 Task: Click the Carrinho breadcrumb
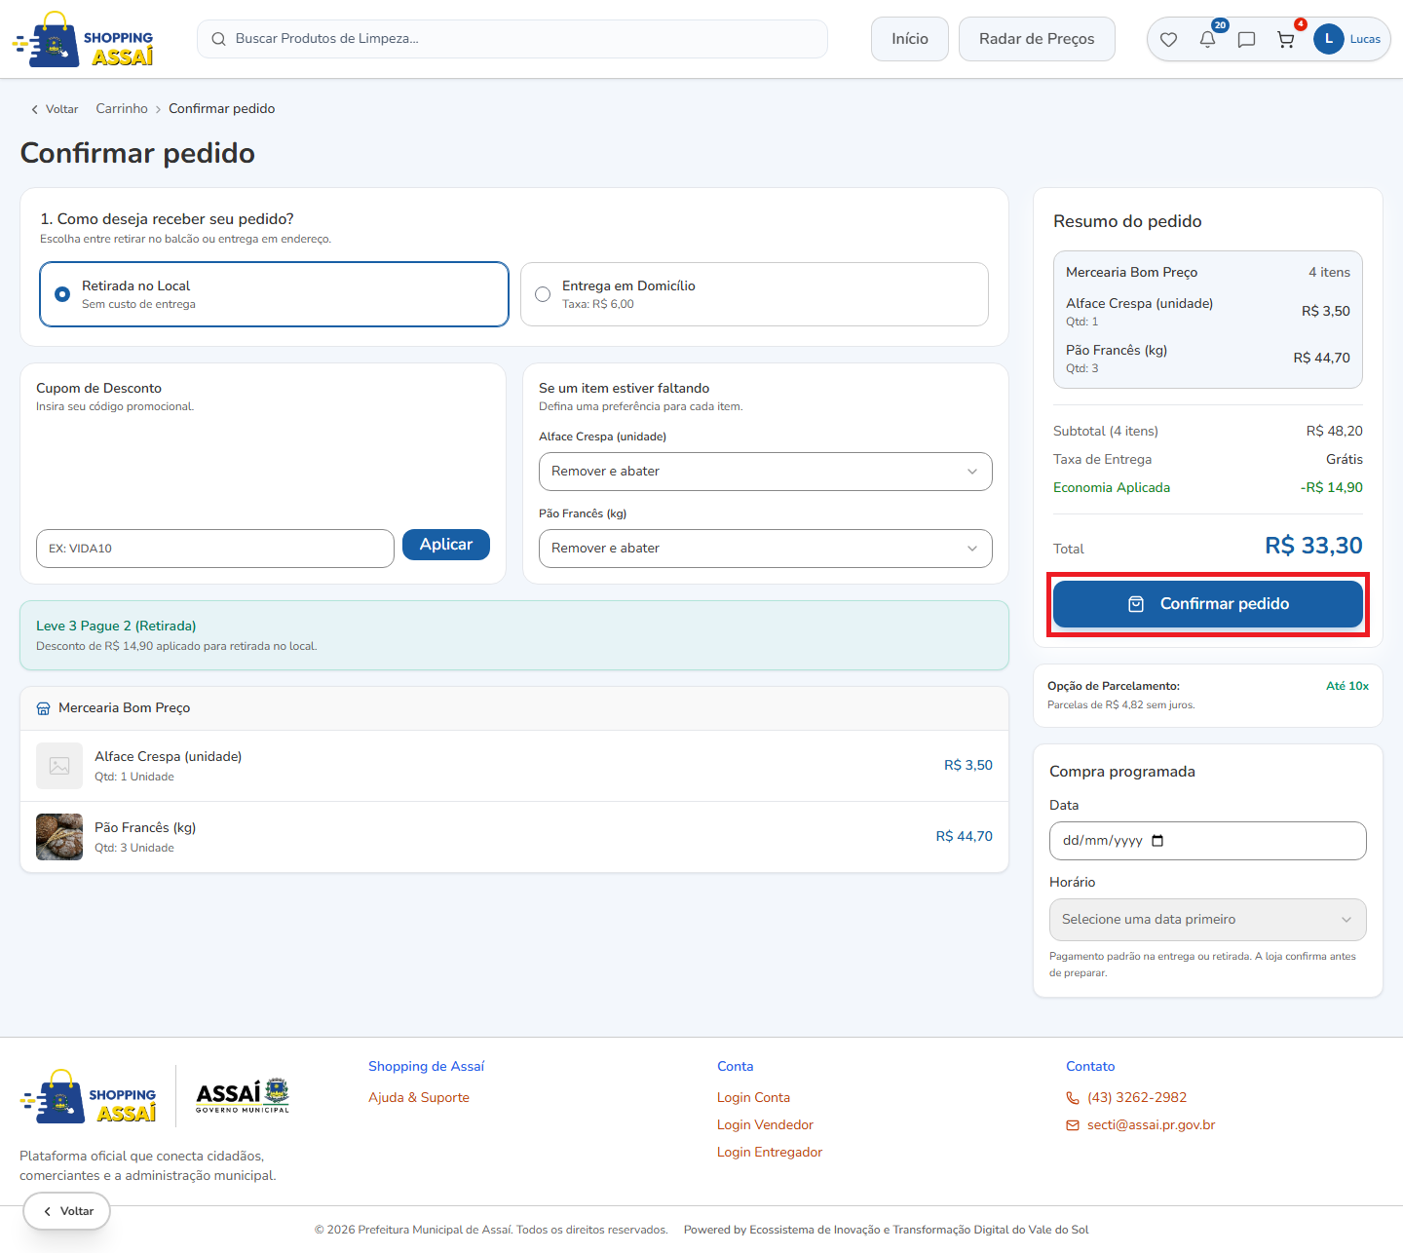tap(122, 109)
